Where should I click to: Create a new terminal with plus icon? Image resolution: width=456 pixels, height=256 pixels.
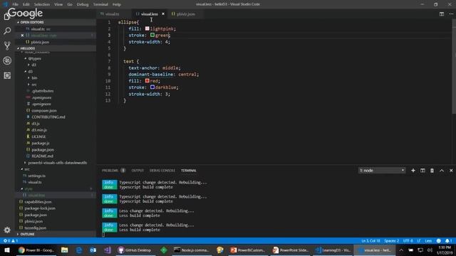413,171
